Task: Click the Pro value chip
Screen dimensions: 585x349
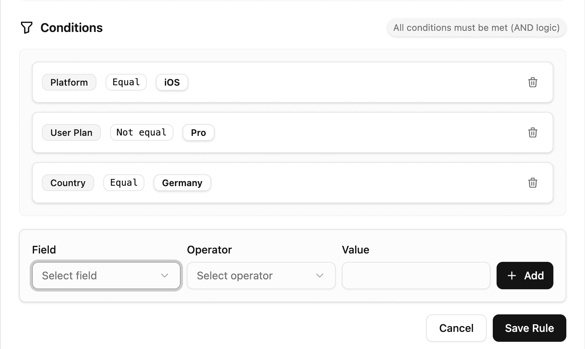Action: pyautogui.click(x=198, y=132)
